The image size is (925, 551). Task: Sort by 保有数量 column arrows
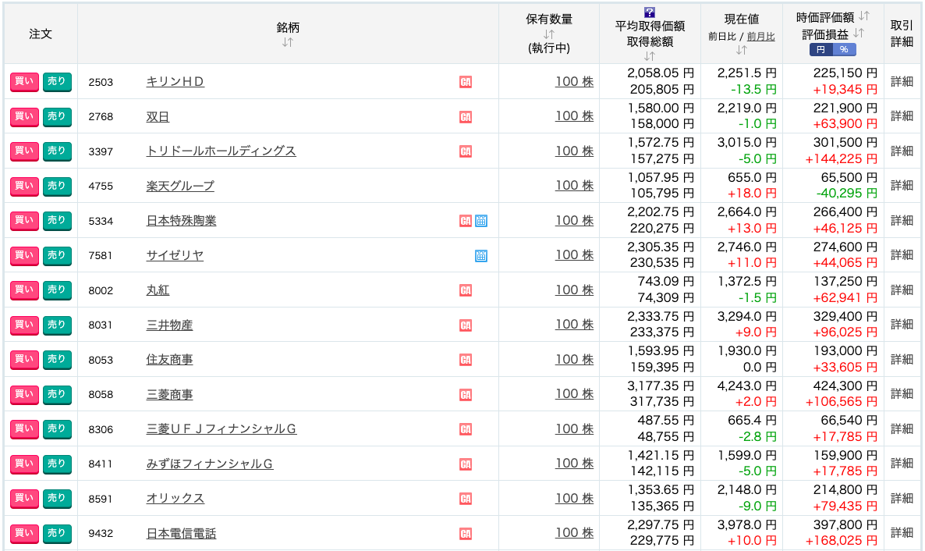(548, 34)
